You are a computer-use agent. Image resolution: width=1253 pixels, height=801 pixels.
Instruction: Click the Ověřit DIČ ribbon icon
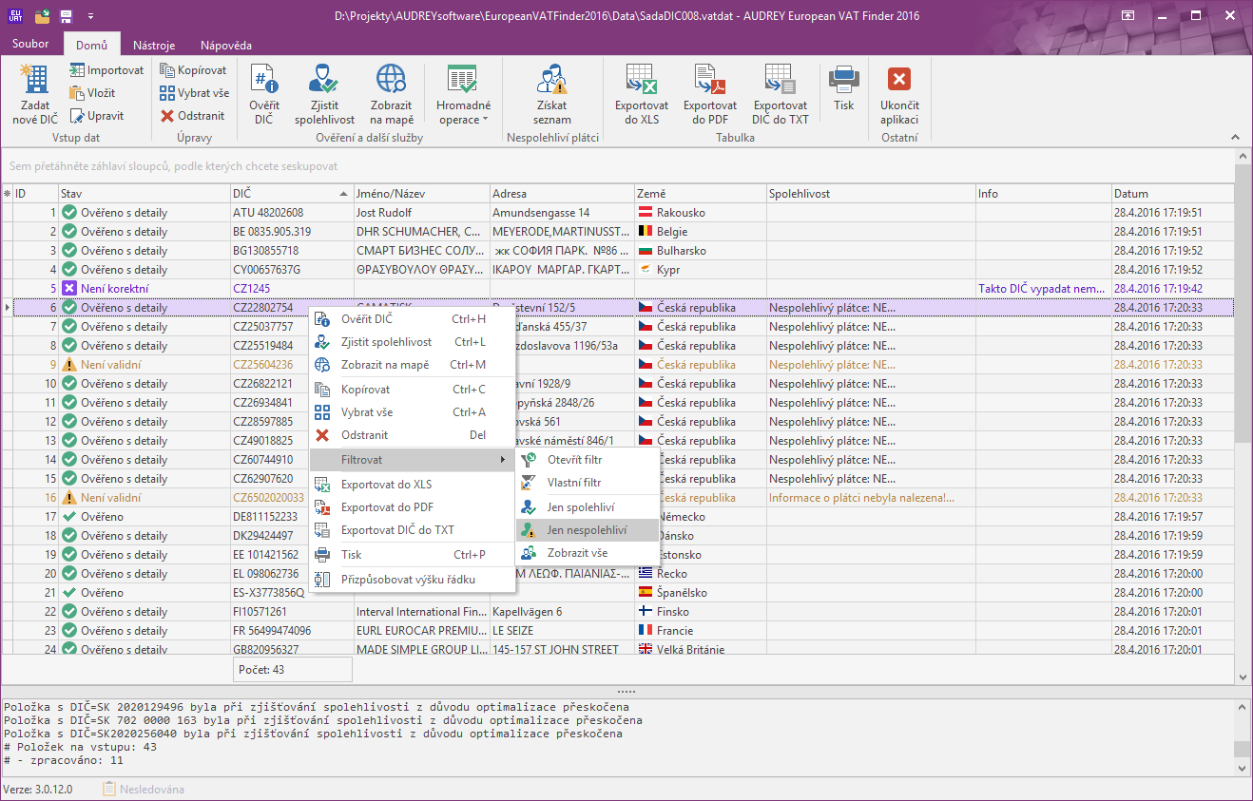(263, 80)
